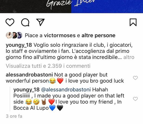The image size is (143, 124).
Task: Open the victormoses profile from the likes line
Action: 60,35
